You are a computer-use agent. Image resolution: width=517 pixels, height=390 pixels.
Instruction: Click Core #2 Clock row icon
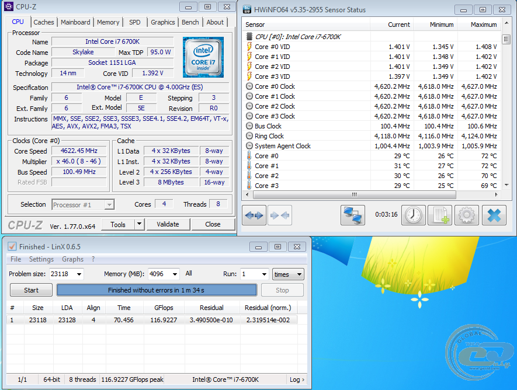pos(249,106)
